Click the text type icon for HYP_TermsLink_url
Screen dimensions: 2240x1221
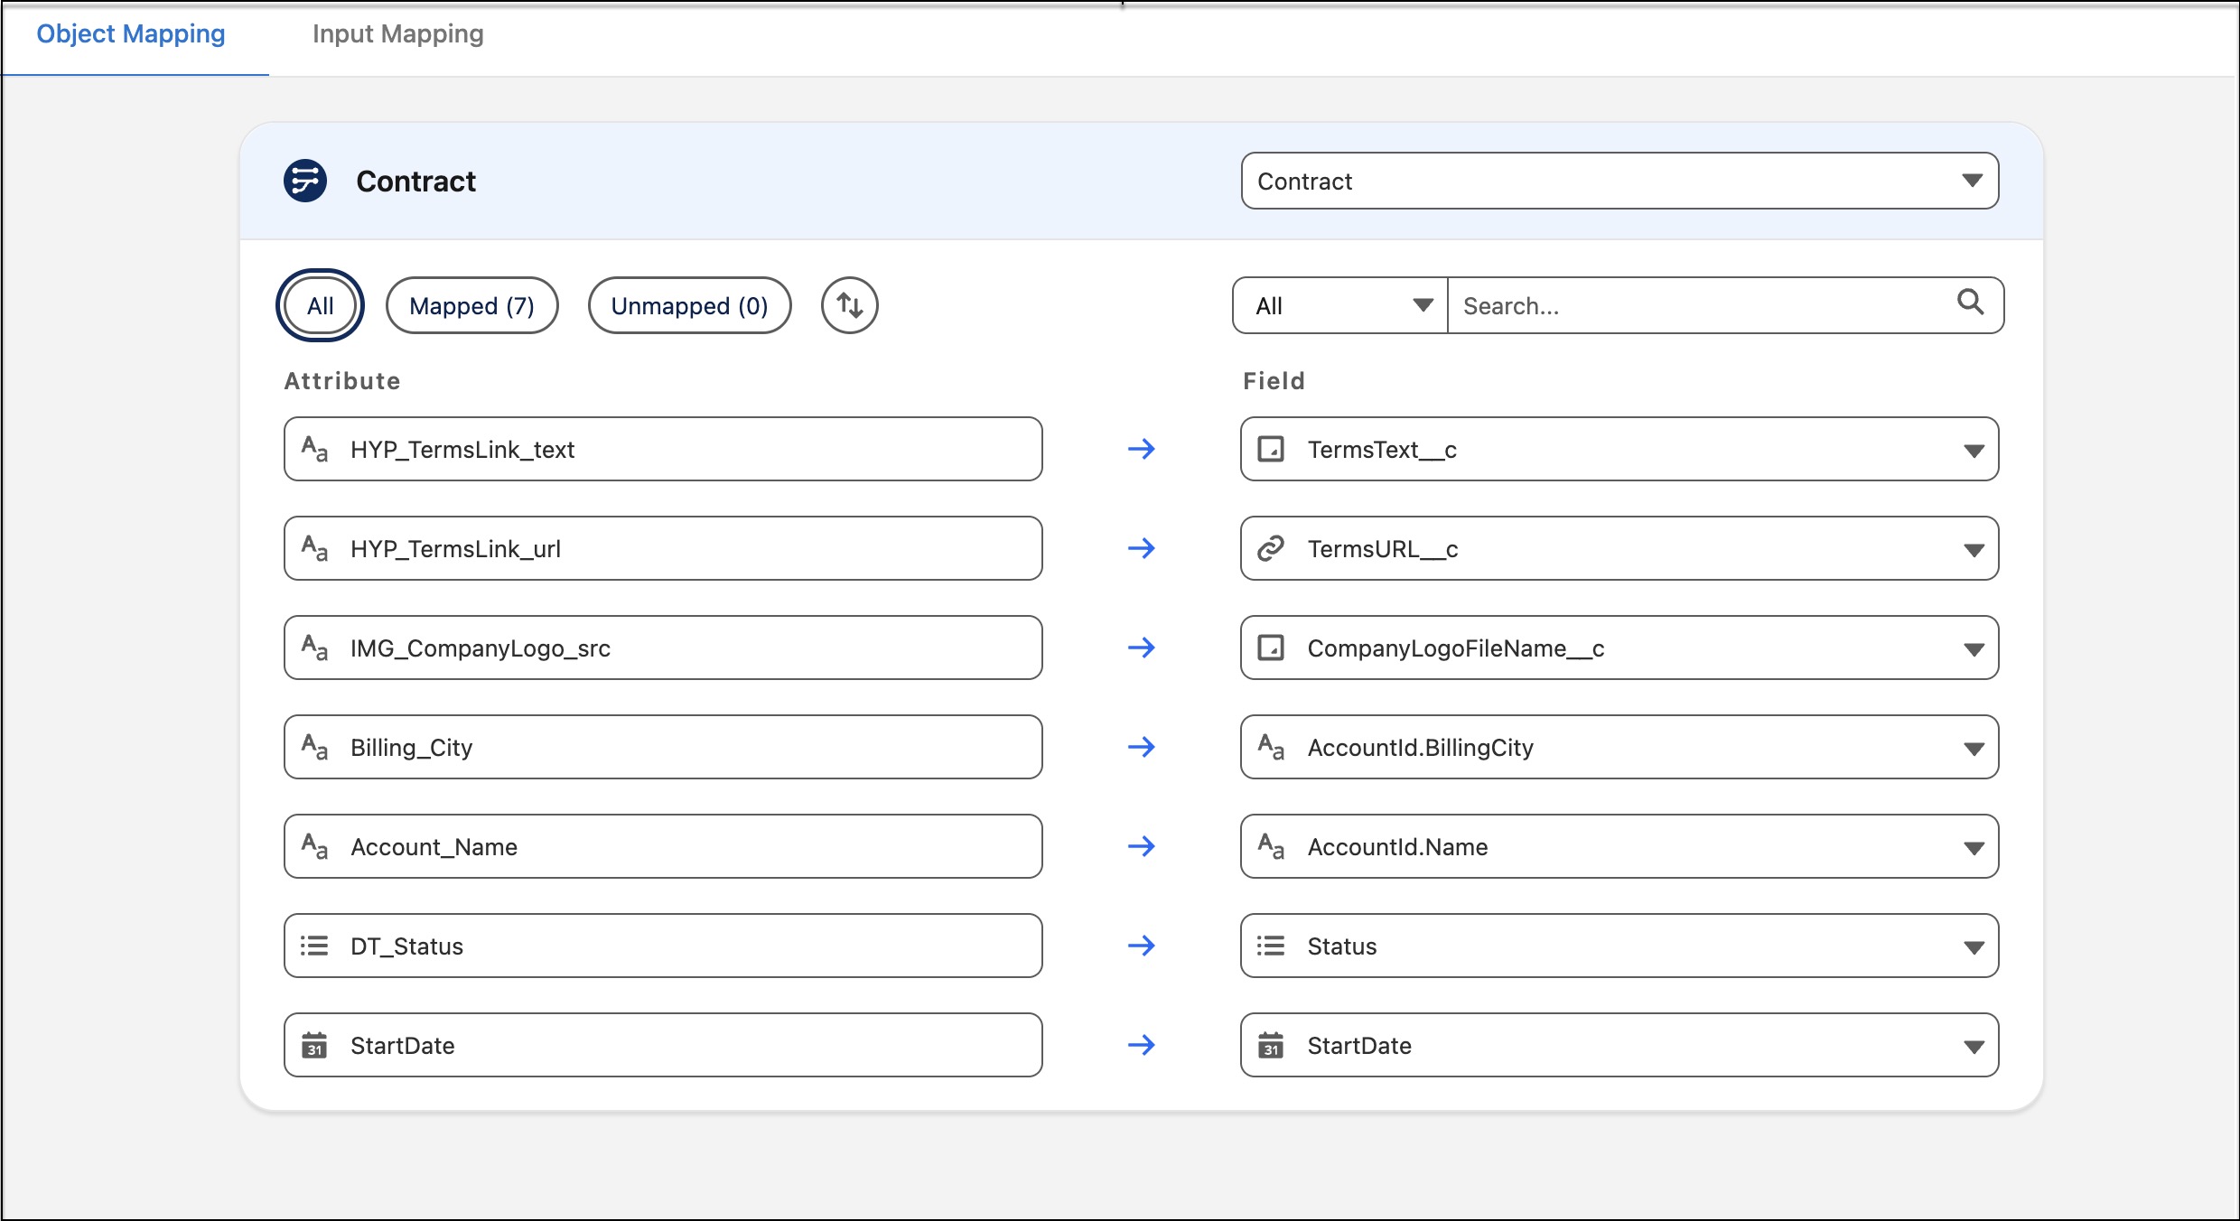pyautogui.click(x=314, y=548)
